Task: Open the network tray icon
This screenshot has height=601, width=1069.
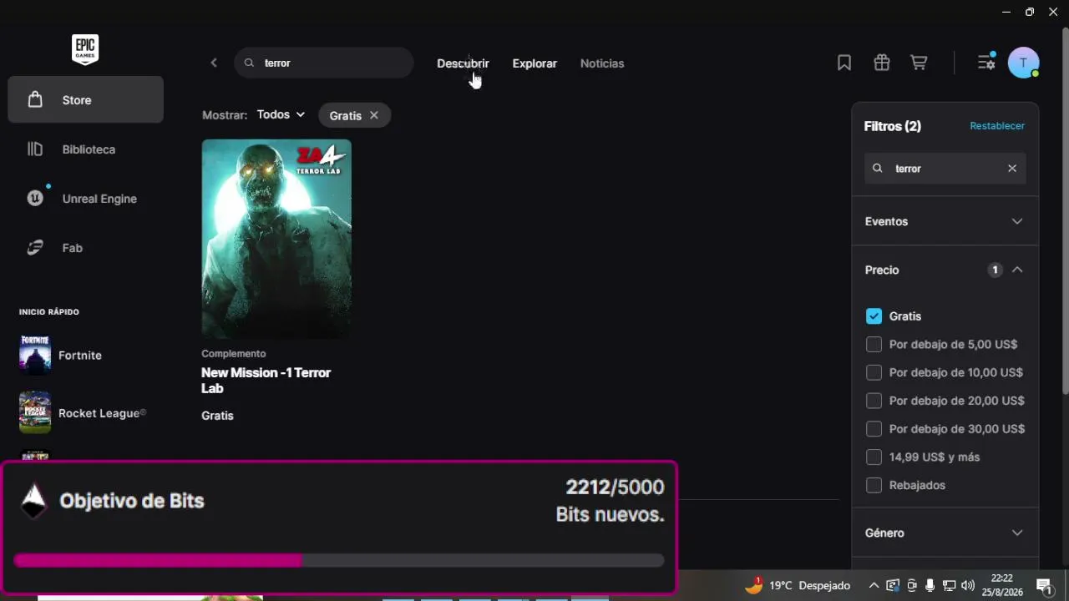Action: coord(949,585)
